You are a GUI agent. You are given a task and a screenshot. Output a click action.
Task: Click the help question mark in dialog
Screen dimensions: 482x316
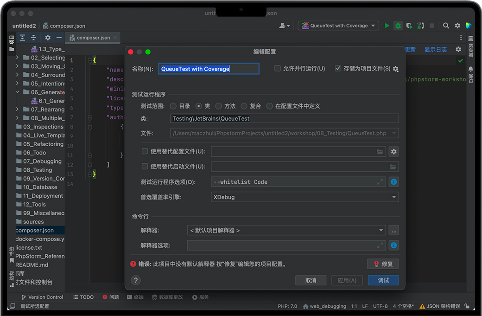point(136,280)
